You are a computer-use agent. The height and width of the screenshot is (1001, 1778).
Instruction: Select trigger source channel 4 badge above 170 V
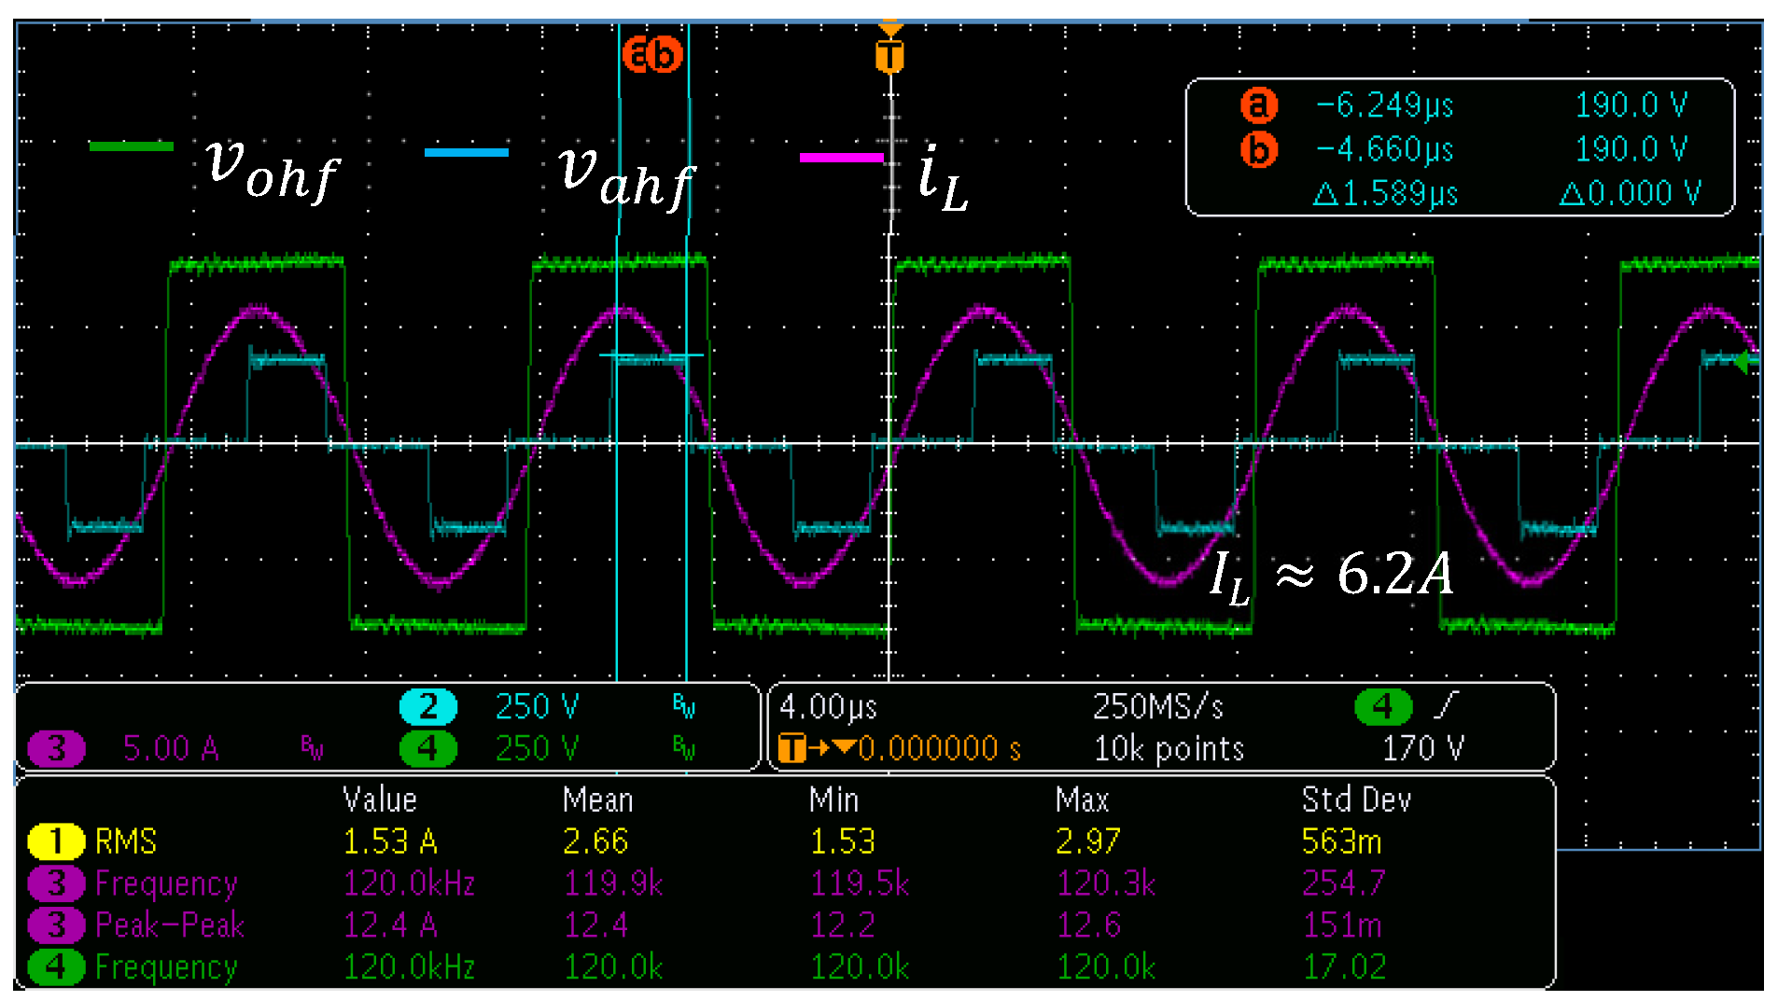pyautogui.click(x=1382, y=707)
